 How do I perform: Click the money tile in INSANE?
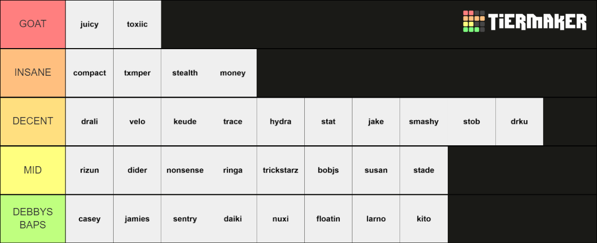233,73
